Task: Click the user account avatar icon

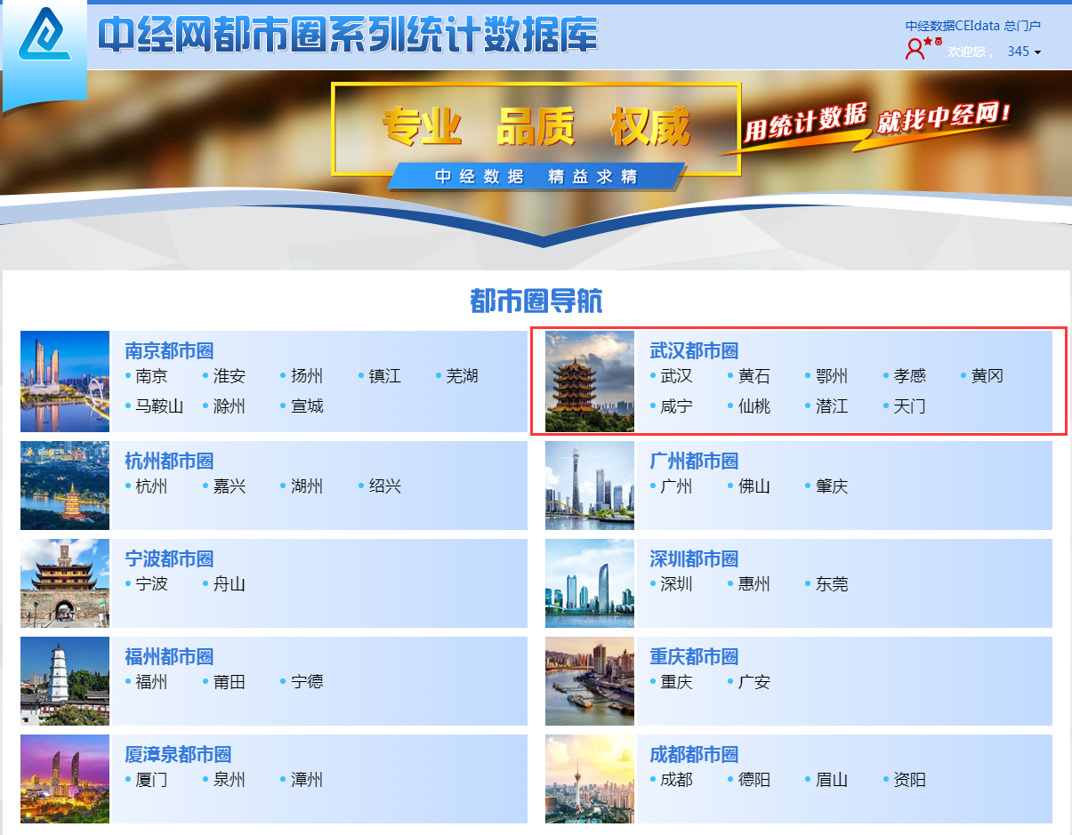Action: (x=915, y=50)
